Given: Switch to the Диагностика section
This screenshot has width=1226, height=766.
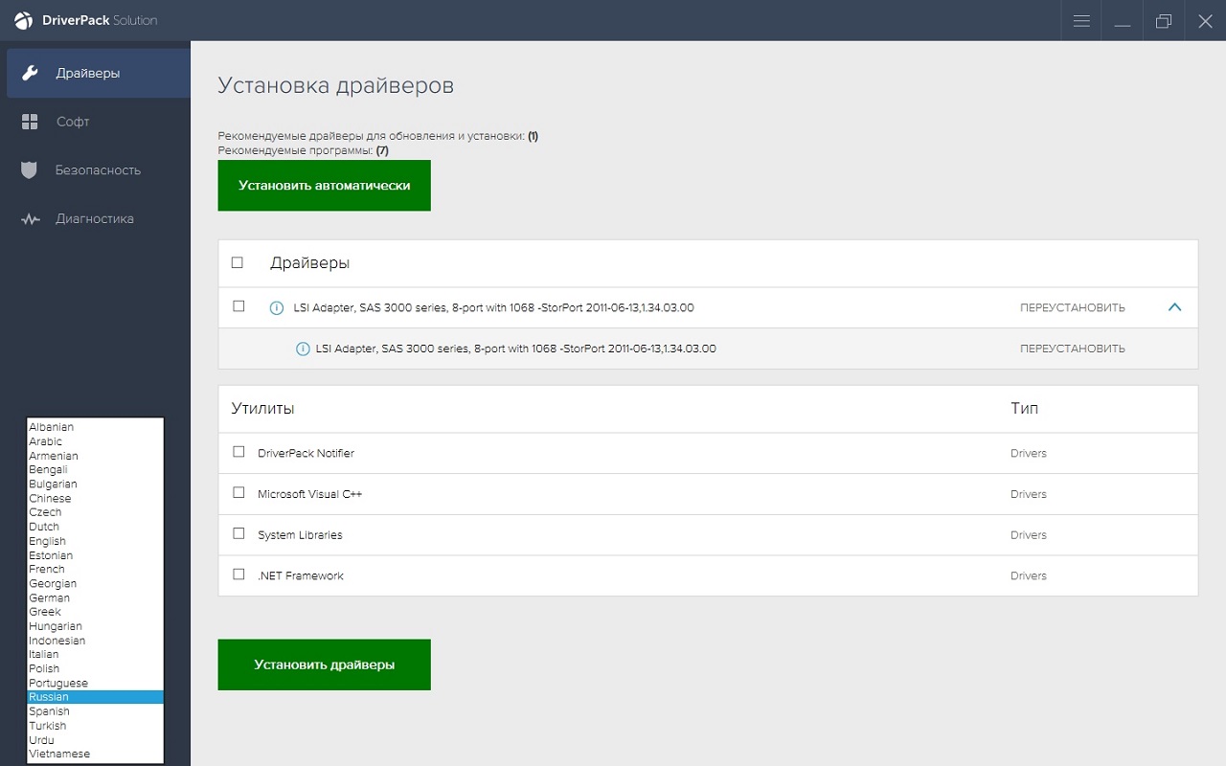Looking at the screenshot, I should [x=94, y=219].
